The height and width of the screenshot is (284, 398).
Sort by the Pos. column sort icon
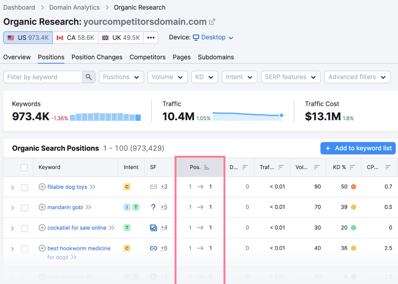tap(207, 167)
